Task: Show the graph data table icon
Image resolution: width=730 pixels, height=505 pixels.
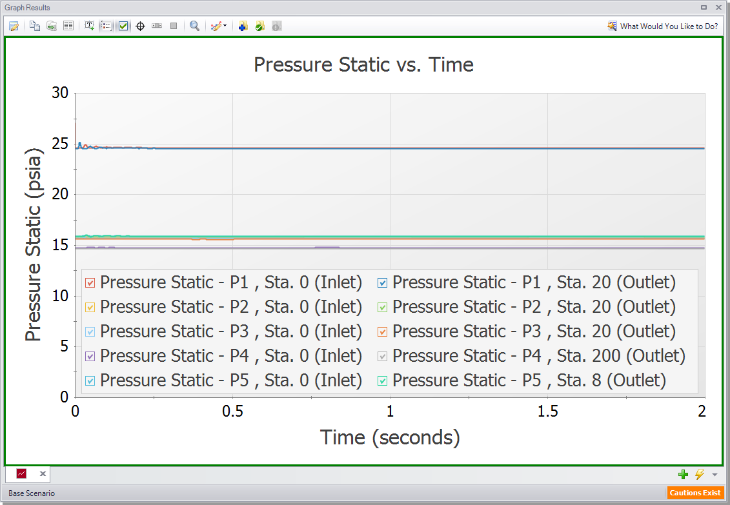Action: 68,26
